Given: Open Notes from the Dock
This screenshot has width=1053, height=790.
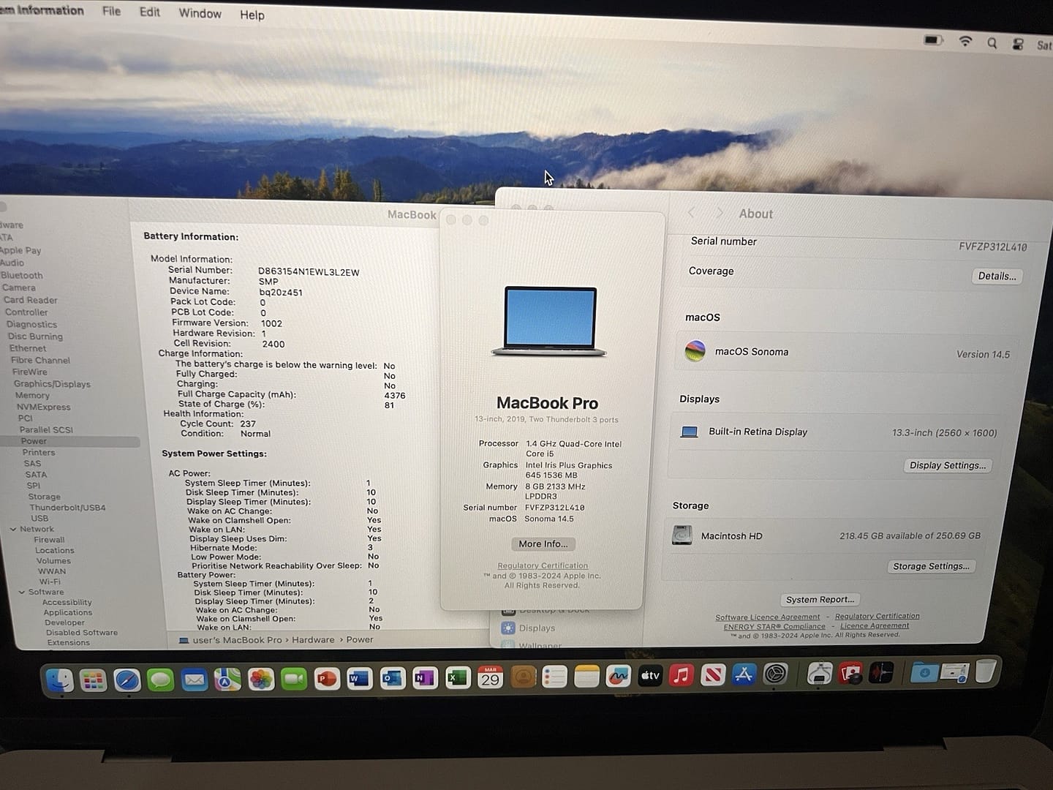Looking at the screenshot, I should pos(586,677).
